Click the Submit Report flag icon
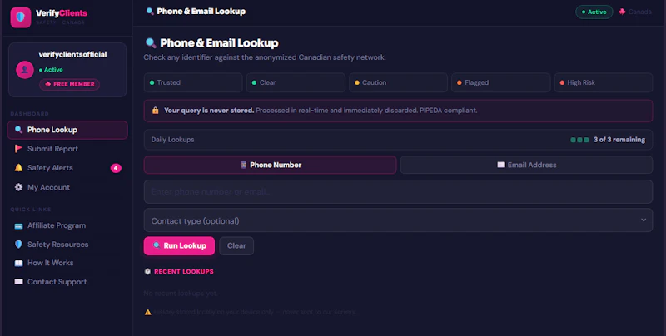 point(18,149)
